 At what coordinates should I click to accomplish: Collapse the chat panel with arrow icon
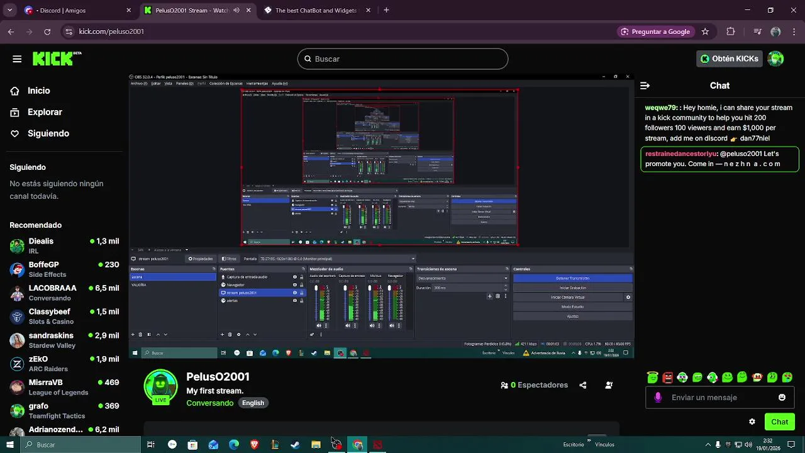(645, 86)
